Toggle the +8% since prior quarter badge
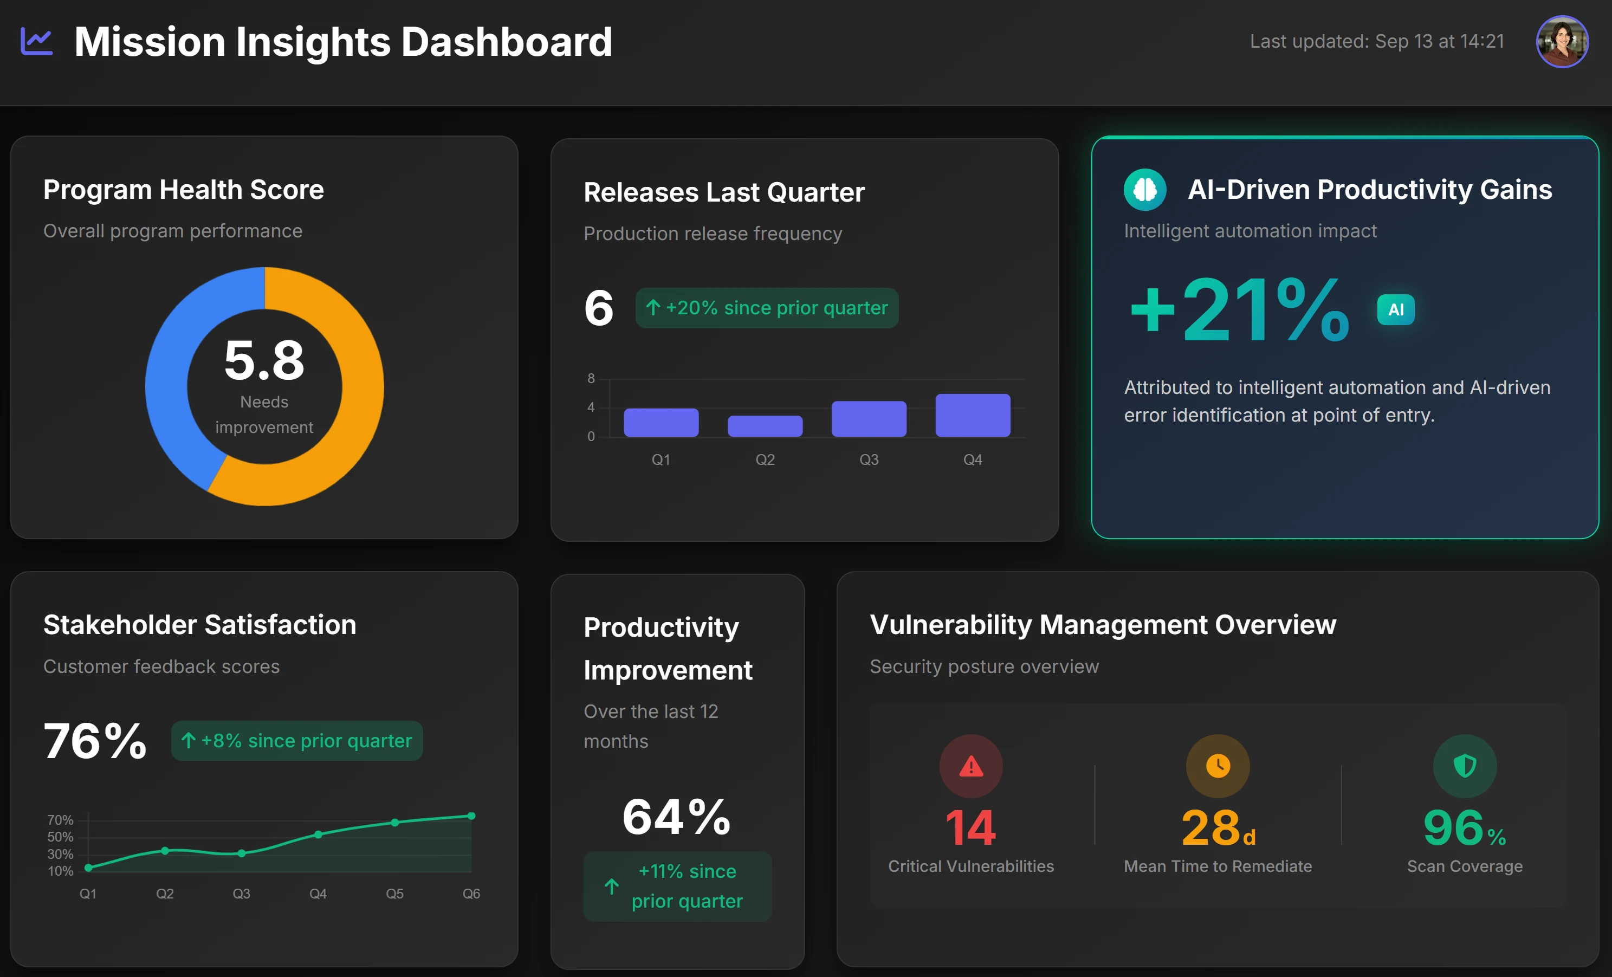This screenshot has width=1612, height=977. (x=297, y=741)
